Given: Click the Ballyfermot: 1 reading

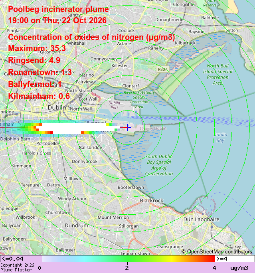Looking at the screenshot, I should point(35,84).
